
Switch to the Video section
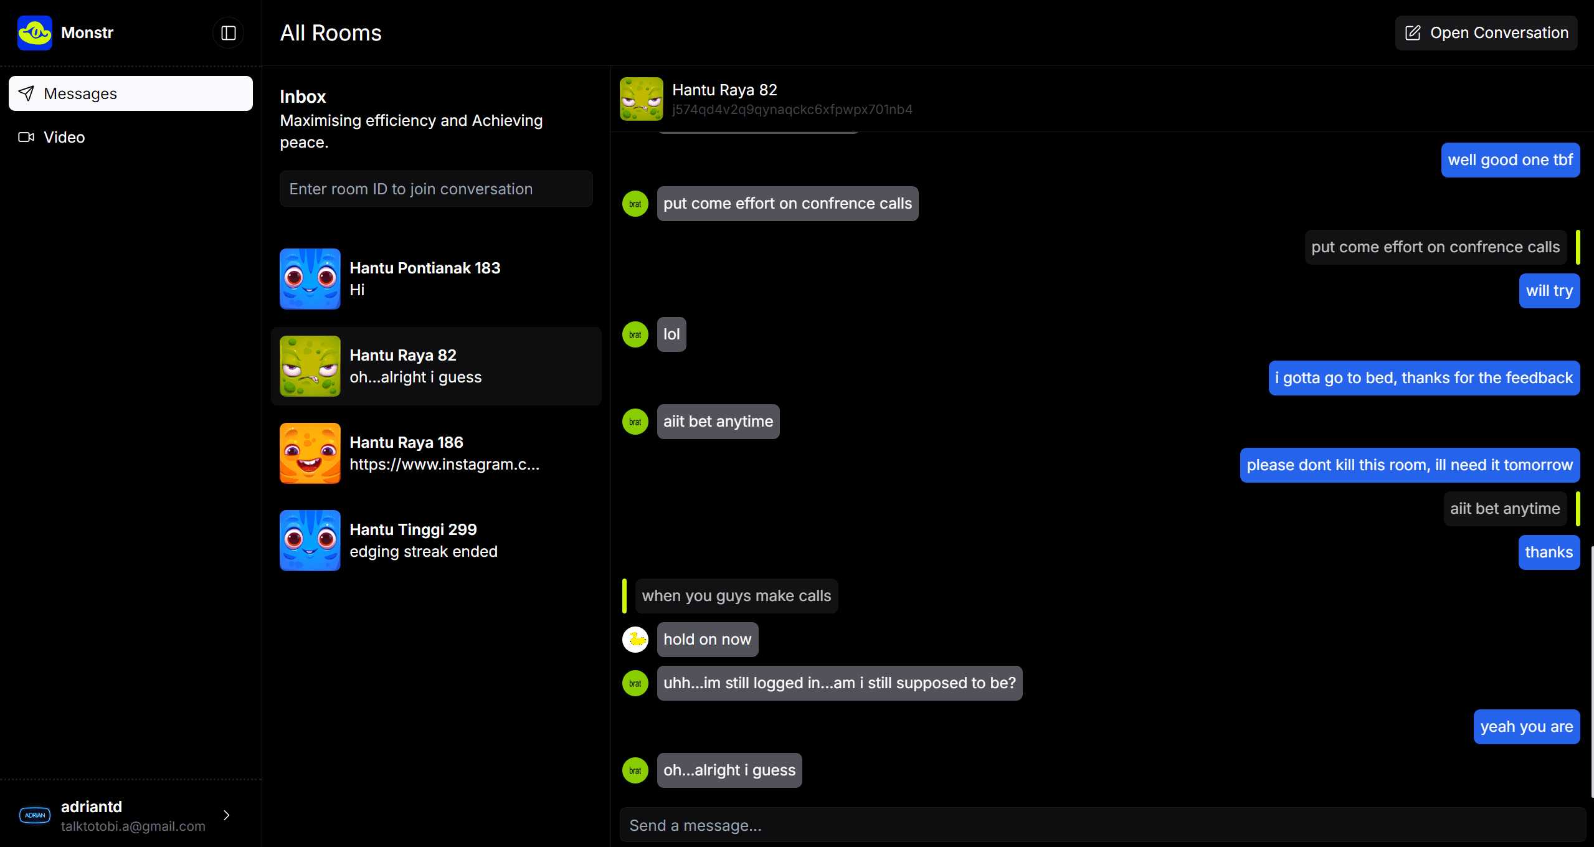(x=64, y=137)
